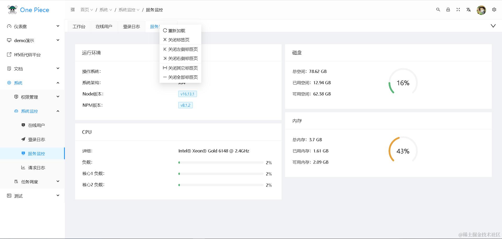This screenshot has height=239, width=502.
Task: Select 关闭其它标签页 in context menu
Action: click(180, 68)
